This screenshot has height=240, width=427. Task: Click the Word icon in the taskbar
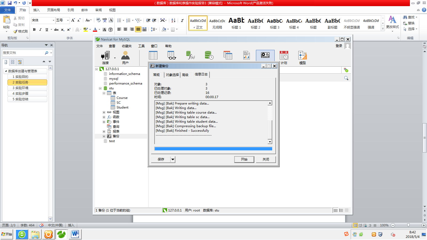pyautogui.click(x=75, y=234)
